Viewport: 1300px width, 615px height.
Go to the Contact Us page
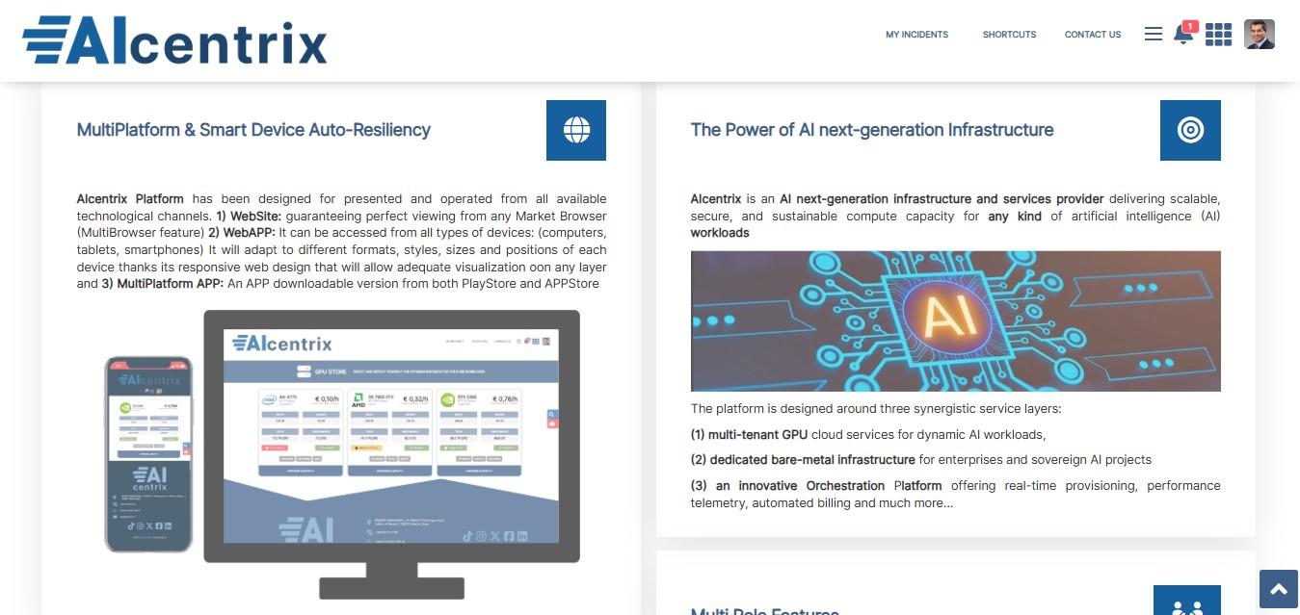(x=1092, y=35)
